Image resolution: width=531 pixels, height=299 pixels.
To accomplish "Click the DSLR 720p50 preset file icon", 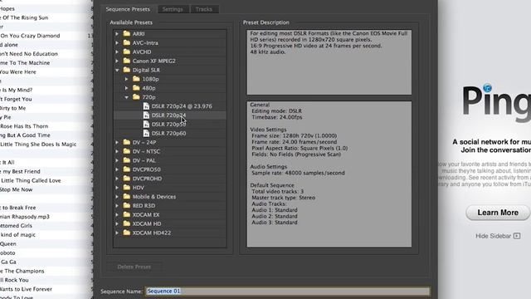I will pos(146,124).
